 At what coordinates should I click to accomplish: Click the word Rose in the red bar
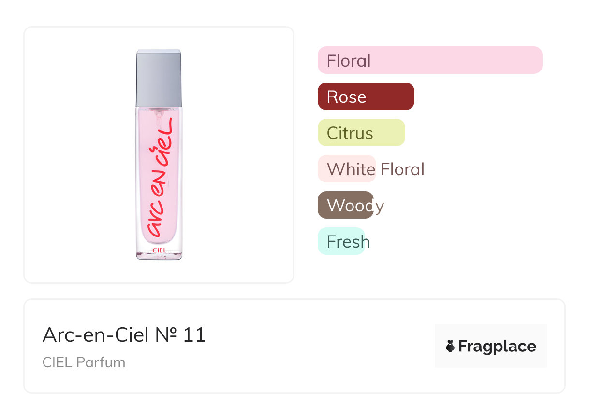pos(346,97)
